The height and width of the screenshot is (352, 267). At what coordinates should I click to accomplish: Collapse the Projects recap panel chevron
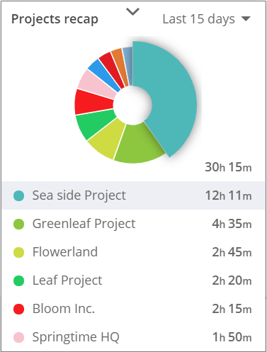coord(132,11)
